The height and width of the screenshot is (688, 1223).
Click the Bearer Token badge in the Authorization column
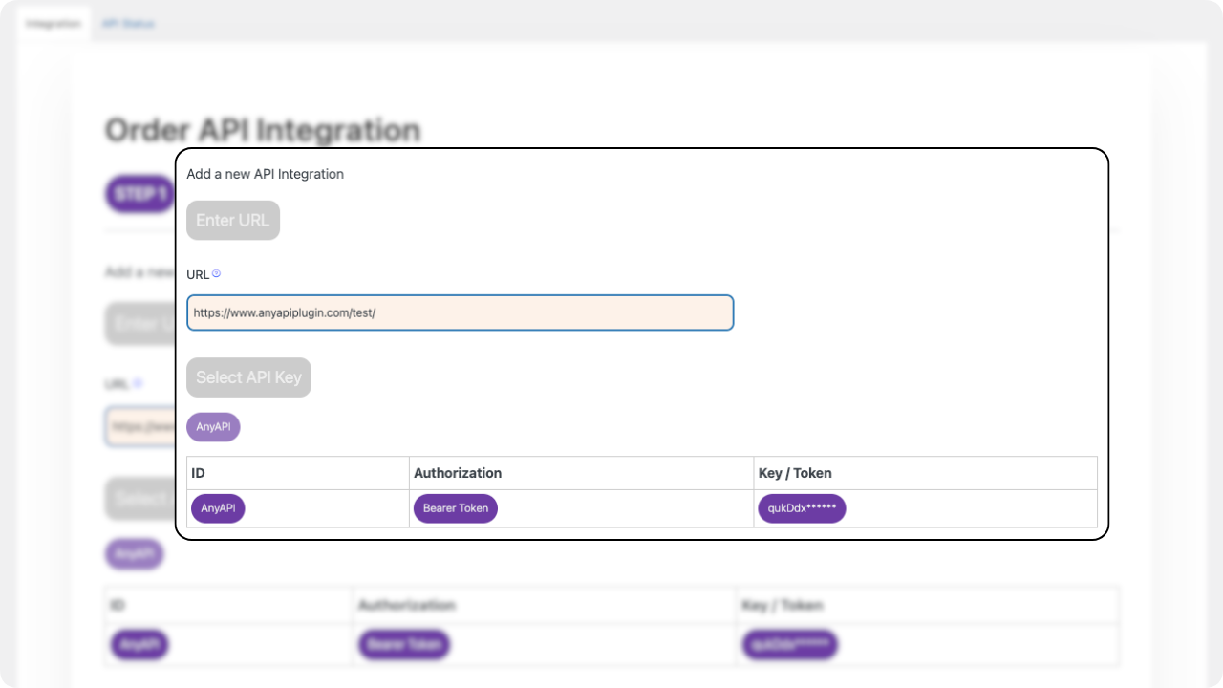point(455,508)
